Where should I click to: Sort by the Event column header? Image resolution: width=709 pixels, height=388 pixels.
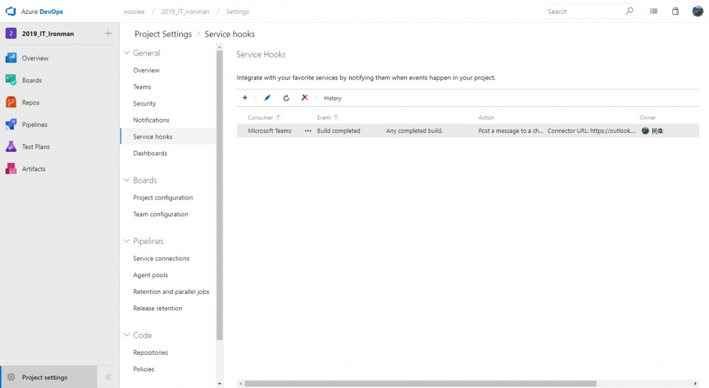[x=327, y=118]
